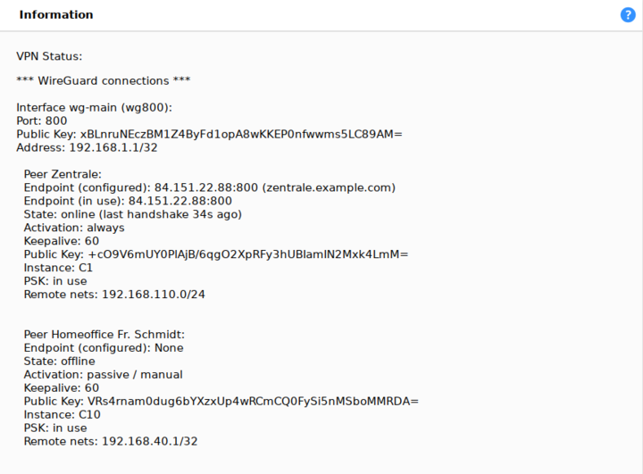
Task: Click the zentrale.example.com configured endpoint
Action: pos(329,187)
